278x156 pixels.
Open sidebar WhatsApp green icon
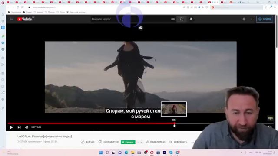[x=3, y=36]
